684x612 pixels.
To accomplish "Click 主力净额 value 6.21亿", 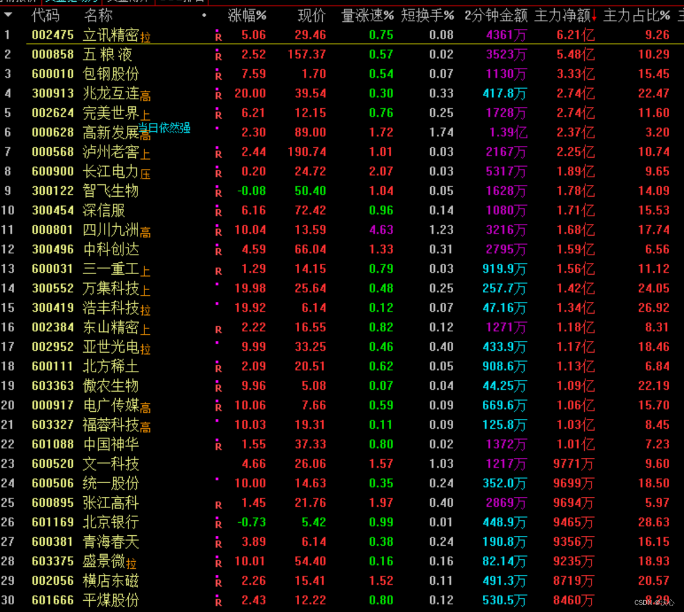I will click(x=575, y=35).
